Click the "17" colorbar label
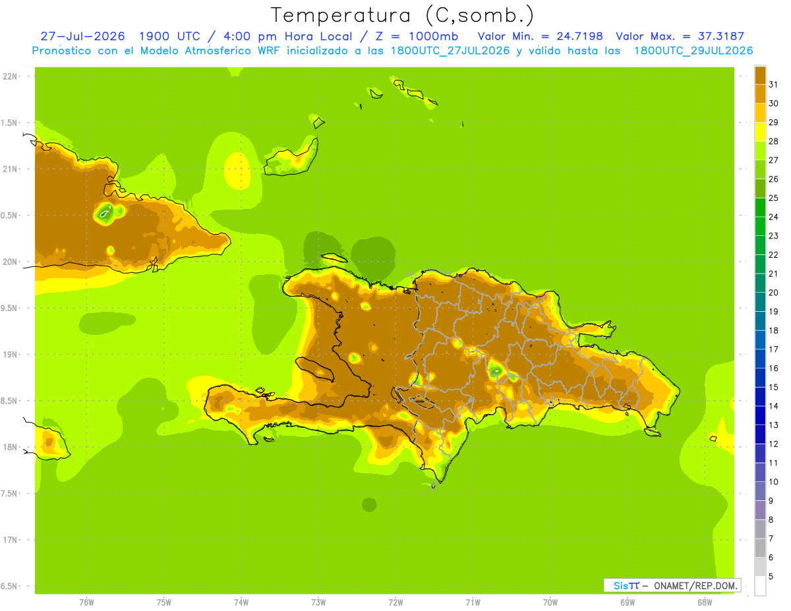The image size is (791, 611). (773, 349)
